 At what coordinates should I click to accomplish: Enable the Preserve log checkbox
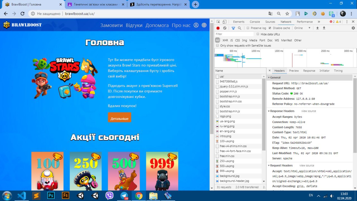[248, 28]
